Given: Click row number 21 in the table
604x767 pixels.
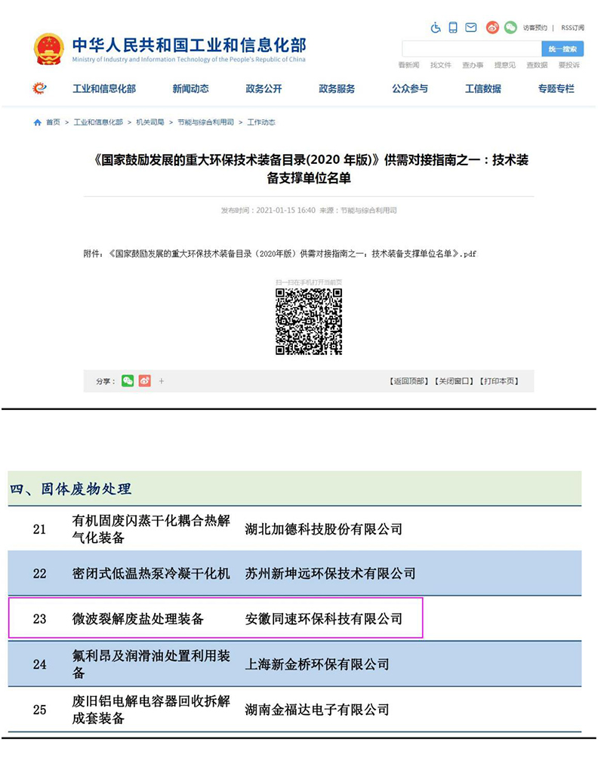Looking at the screenshot, I should click(x=39, y=529).
